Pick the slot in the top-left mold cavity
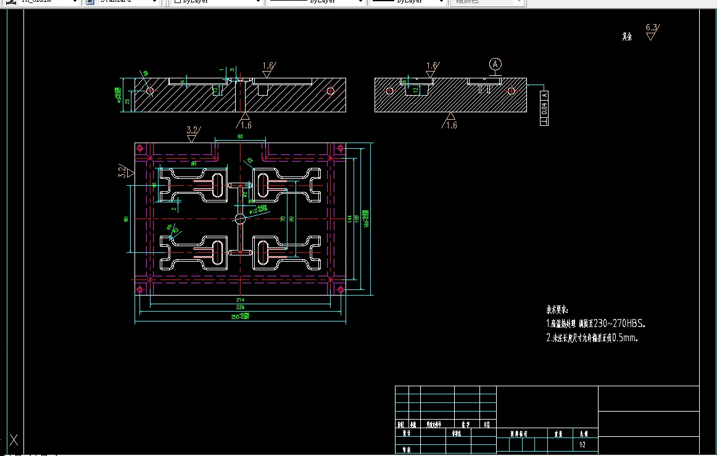Viewport: 717px width, 456px height. coord(217,185)
